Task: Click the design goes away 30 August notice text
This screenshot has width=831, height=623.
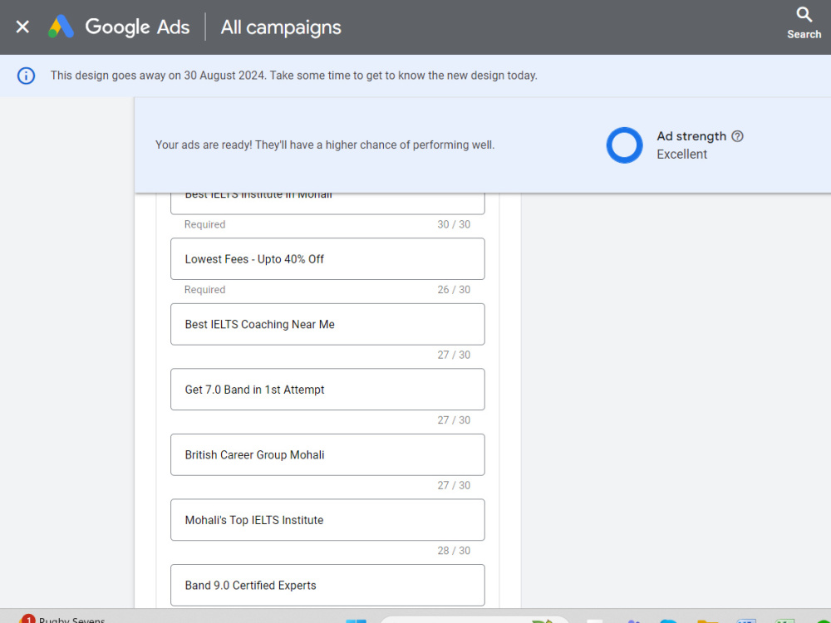Action: point(294,76)
